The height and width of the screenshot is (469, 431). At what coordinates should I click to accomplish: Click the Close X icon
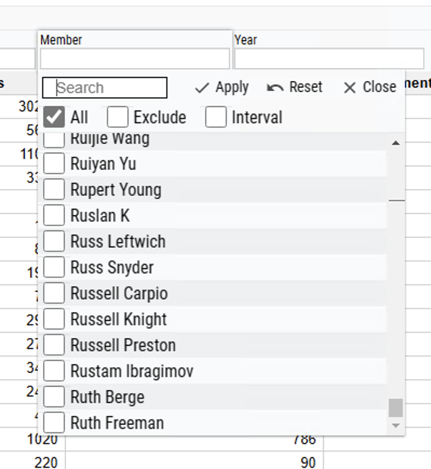[x=349, y=88]
